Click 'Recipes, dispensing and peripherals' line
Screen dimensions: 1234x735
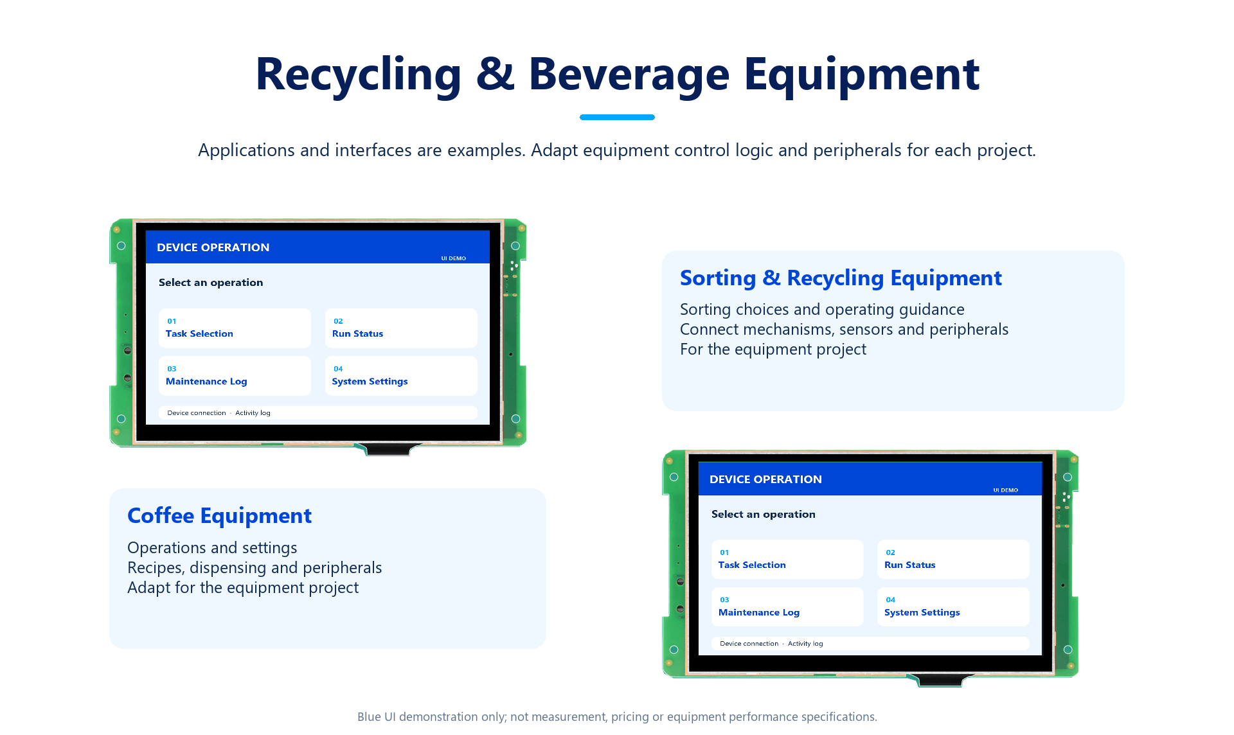pos(255,568)
